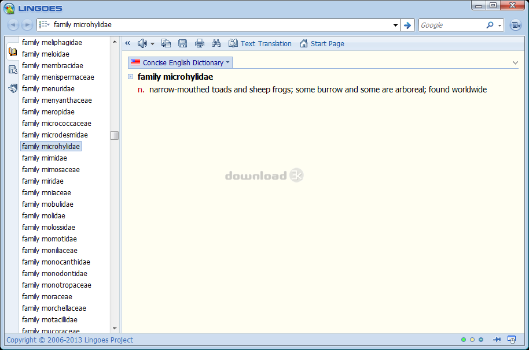This screenshot has width=529, height=350.
Task: Select family mniaceae in the list
Action: click(46, 192)
